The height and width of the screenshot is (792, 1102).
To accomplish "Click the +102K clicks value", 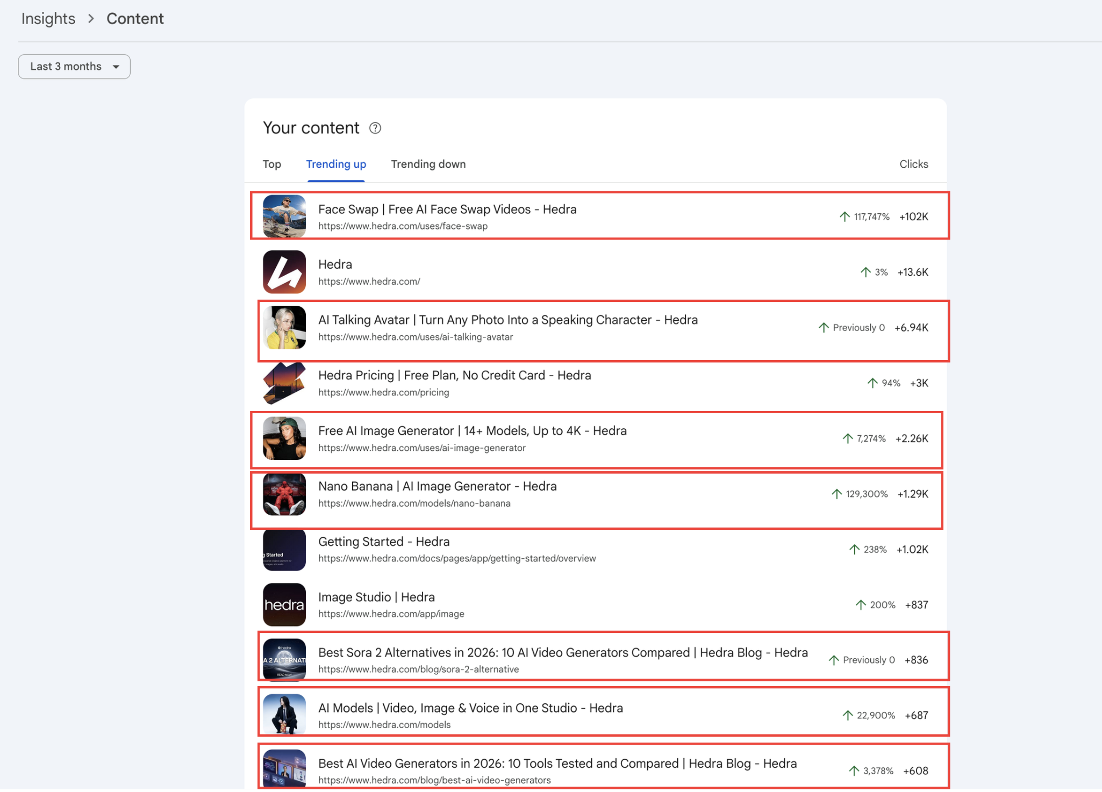I will coord(914,217).
